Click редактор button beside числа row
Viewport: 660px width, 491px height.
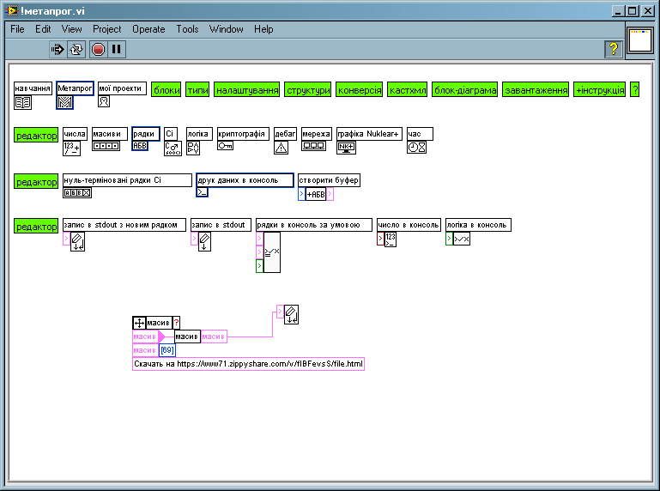point(36,135)
